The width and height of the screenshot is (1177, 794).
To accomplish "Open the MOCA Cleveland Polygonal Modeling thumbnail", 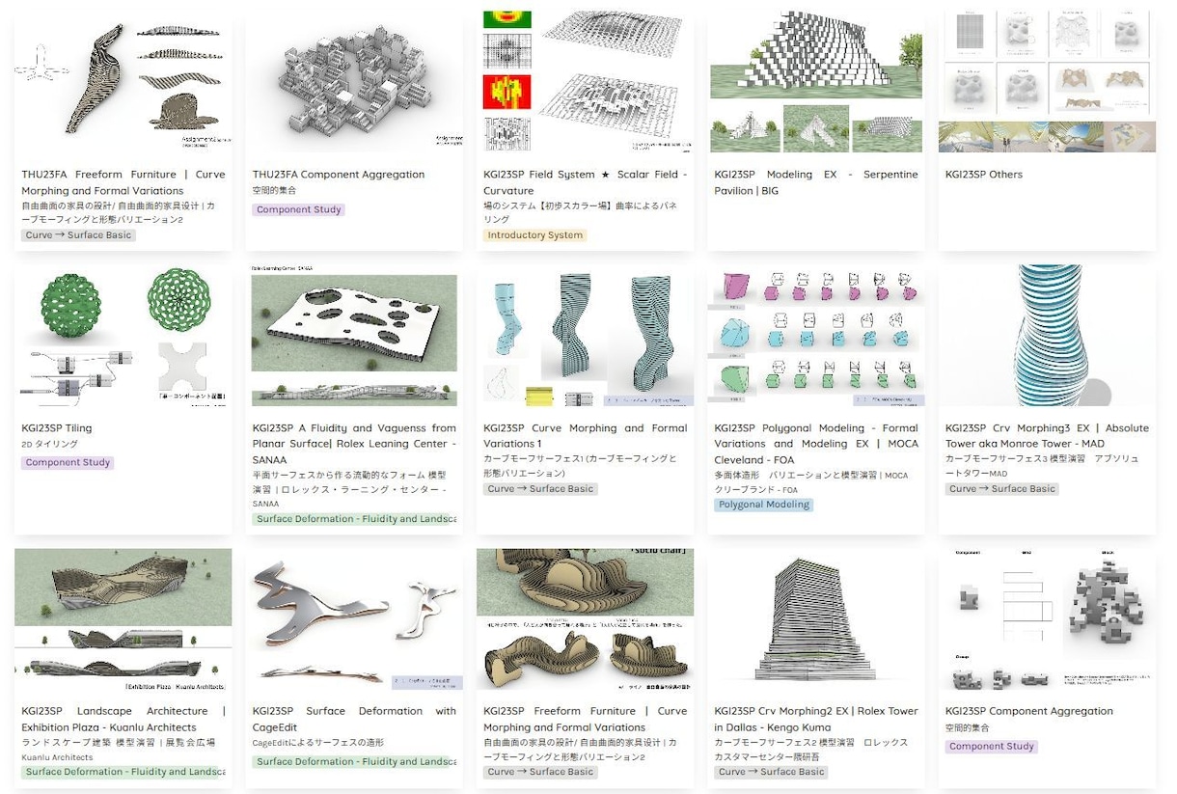I will pyautogui.click(x=816, y=337).
